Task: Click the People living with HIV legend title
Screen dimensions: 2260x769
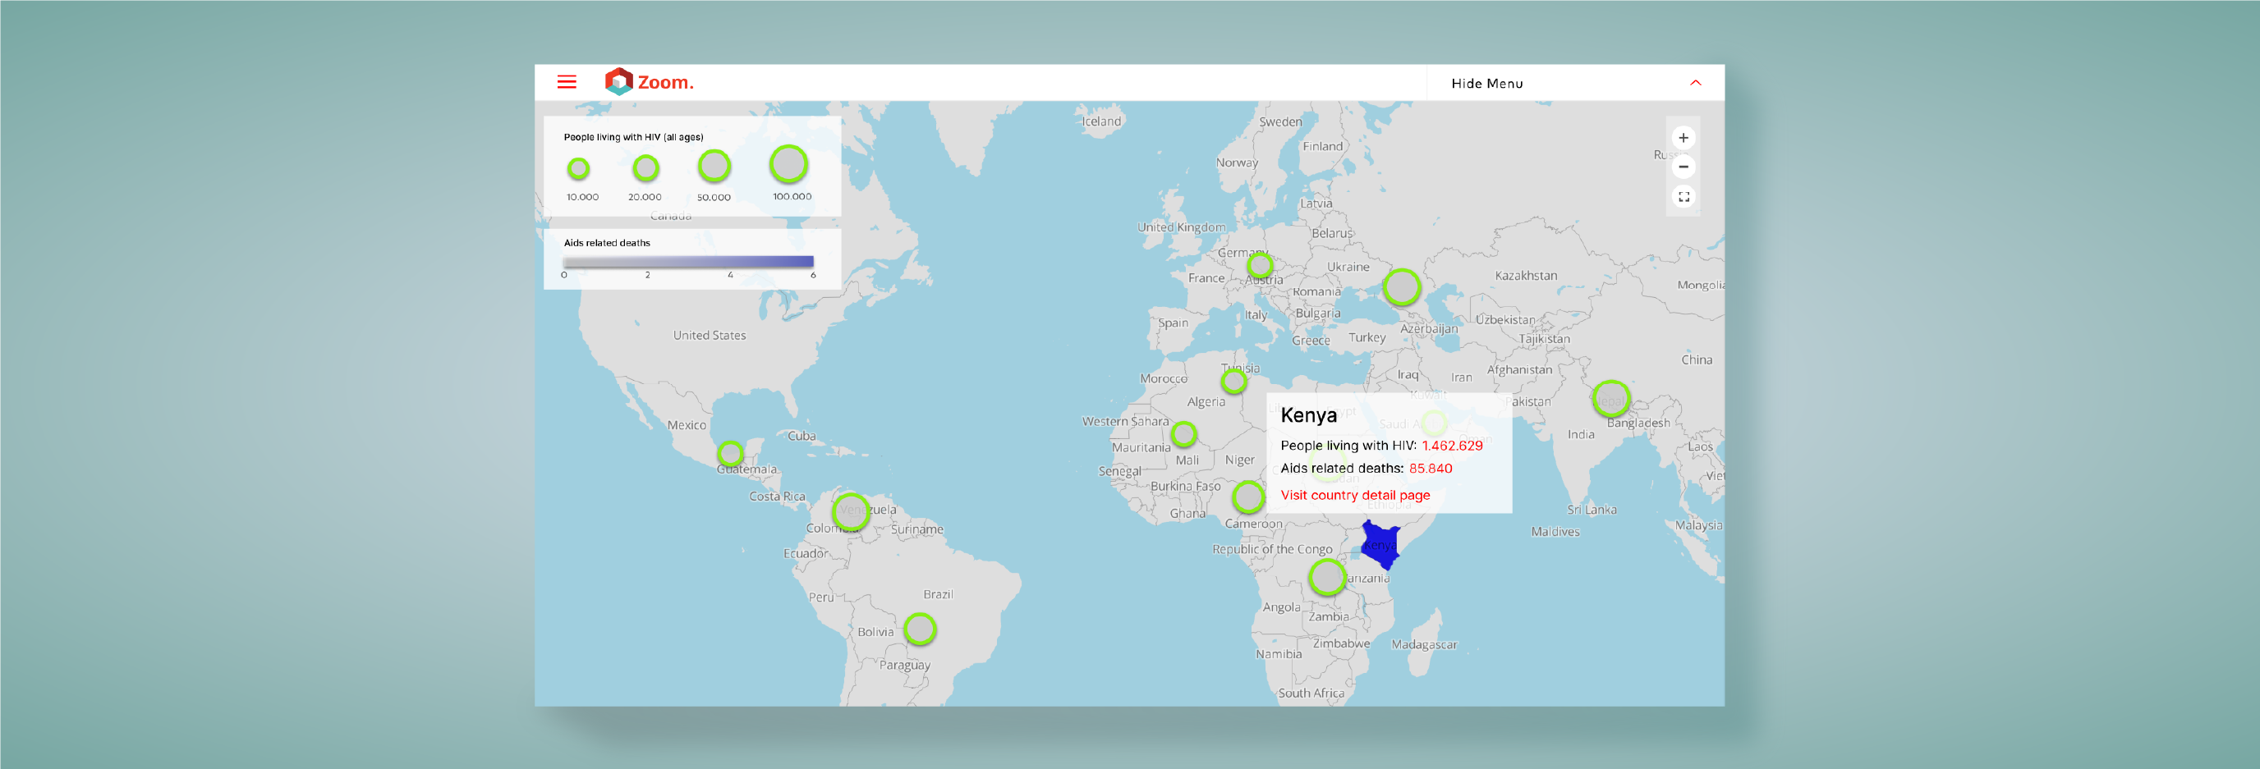Action: coord(632,137)
